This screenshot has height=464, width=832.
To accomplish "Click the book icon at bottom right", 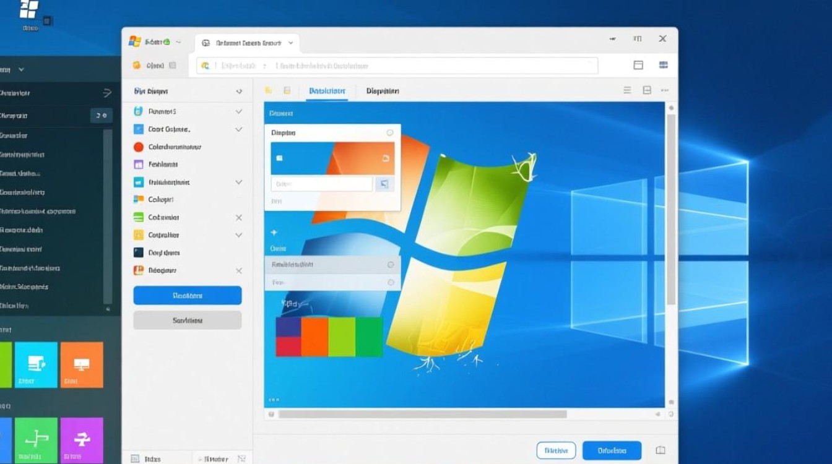I will [x=661, y=450].
